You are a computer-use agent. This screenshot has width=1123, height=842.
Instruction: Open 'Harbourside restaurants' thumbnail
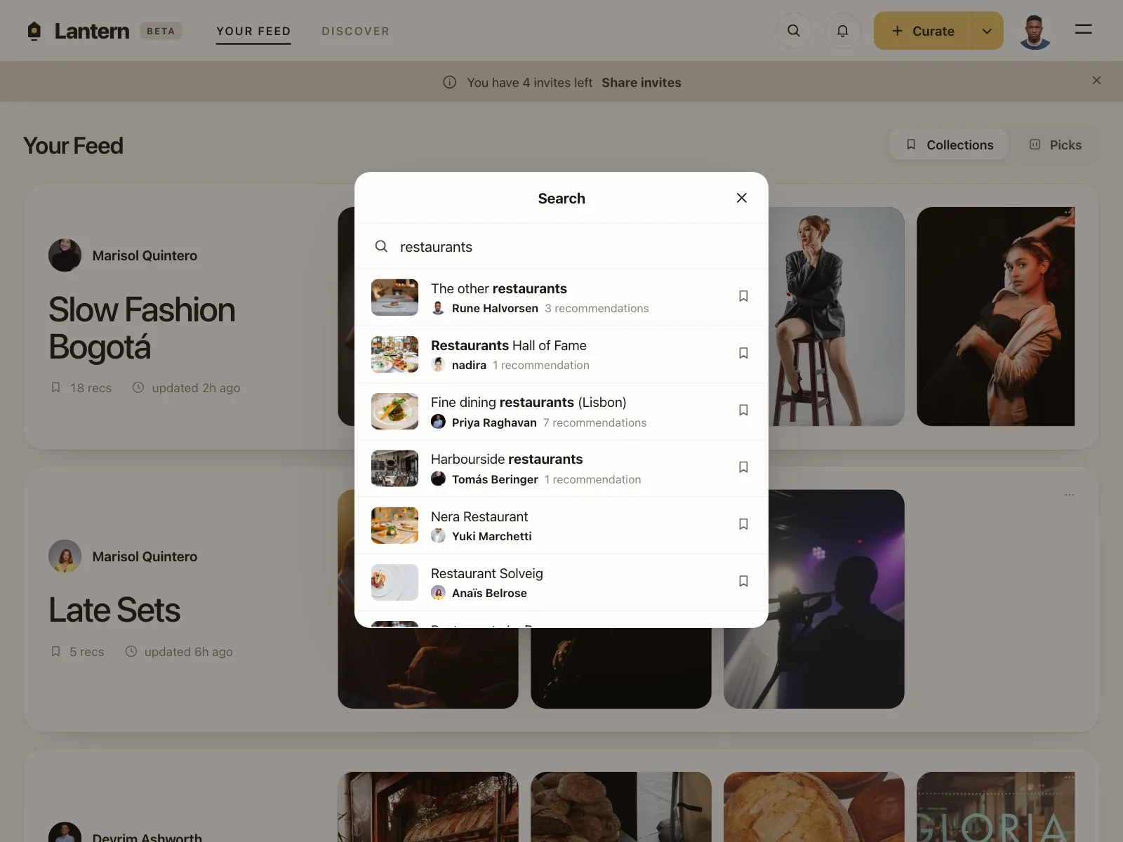pyautogui.click(x=394, y=468)
